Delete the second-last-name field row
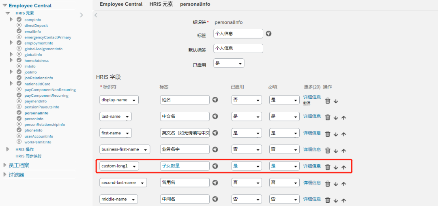 [328, 184]
